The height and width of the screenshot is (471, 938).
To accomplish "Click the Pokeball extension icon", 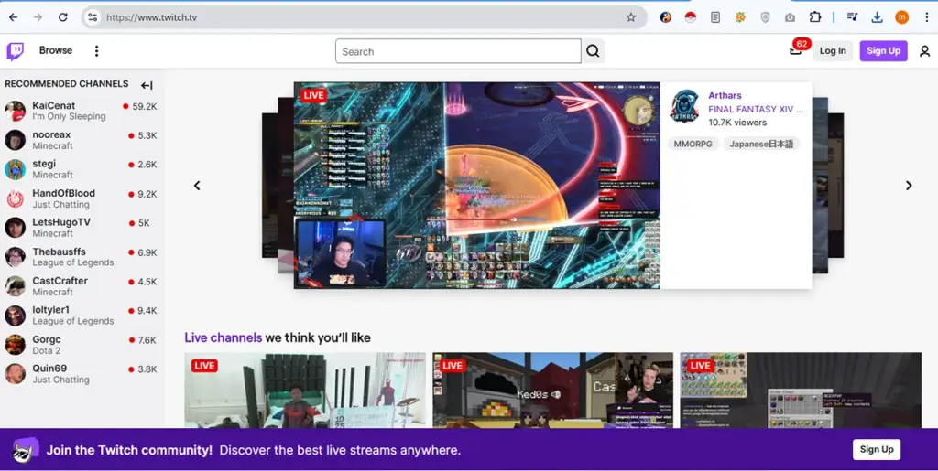I will [691, 17].
